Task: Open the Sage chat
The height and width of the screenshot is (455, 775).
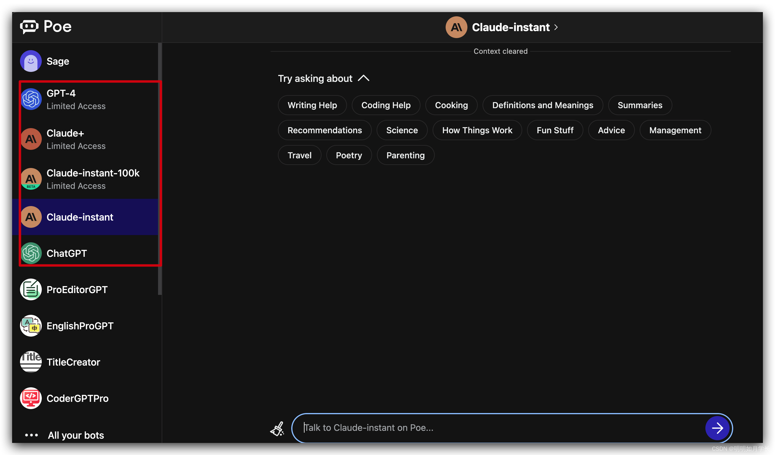Action: point(85,61)
